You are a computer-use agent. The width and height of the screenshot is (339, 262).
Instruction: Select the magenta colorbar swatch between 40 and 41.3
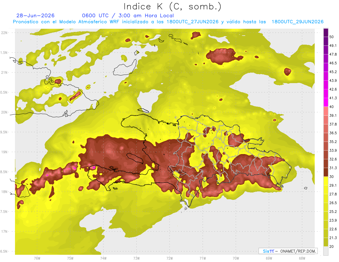coord(326,102)
